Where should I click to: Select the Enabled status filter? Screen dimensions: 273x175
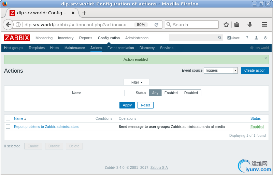[x=171, y=93]
